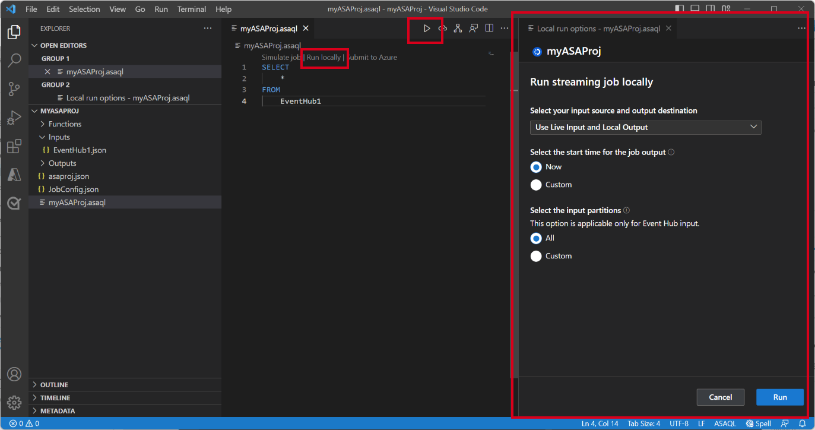This screenshot has height=430, width=815.
Task: Click the Run locally play icon in editor toolbar
Action: click(x=426, y=28)
